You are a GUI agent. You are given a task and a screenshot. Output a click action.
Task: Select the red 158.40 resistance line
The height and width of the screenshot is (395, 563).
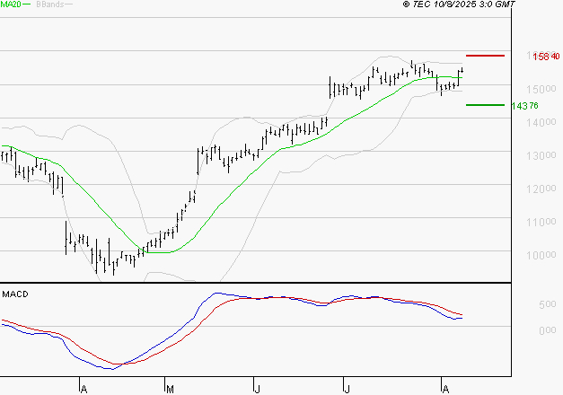click(x=485, y=56)
